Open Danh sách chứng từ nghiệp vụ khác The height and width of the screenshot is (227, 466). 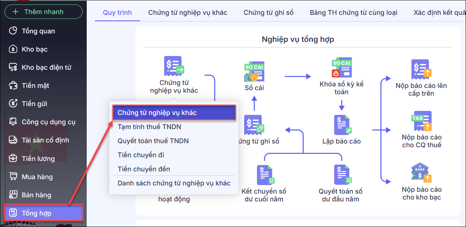click(x=174, y=183)
